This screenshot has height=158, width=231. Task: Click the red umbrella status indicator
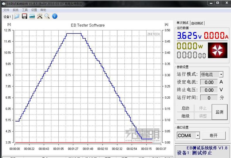pos(218,50)
